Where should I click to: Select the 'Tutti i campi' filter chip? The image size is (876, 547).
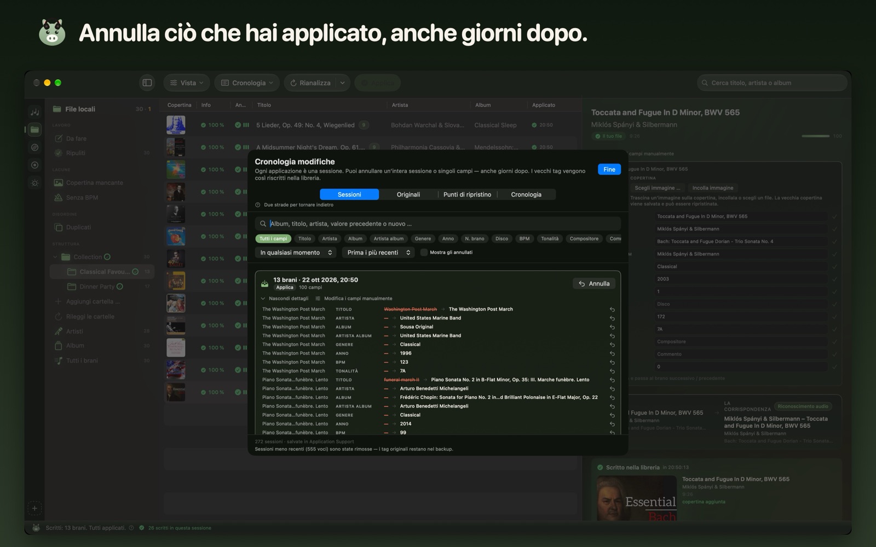273,238
